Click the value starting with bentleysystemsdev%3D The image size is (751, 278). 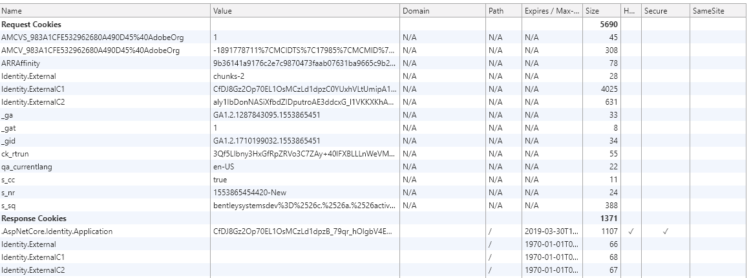point(305,205)
